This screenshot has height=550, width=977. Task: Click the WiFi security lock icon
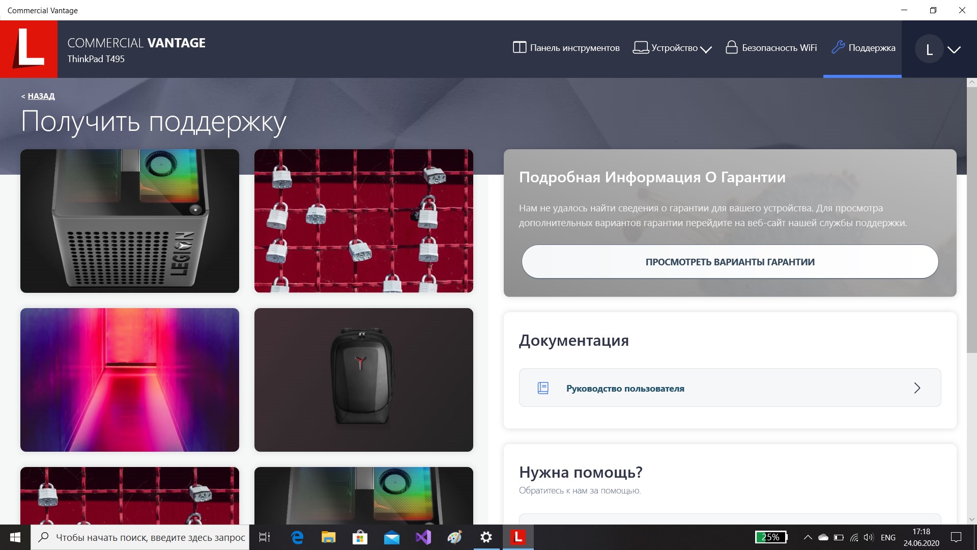(731, 47)
